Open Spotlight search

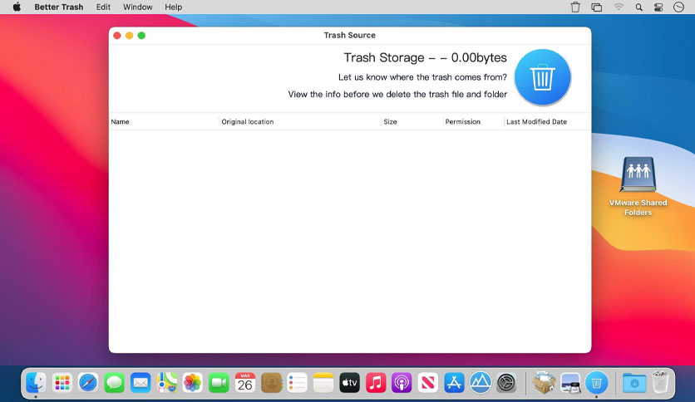tap(638, 7)
